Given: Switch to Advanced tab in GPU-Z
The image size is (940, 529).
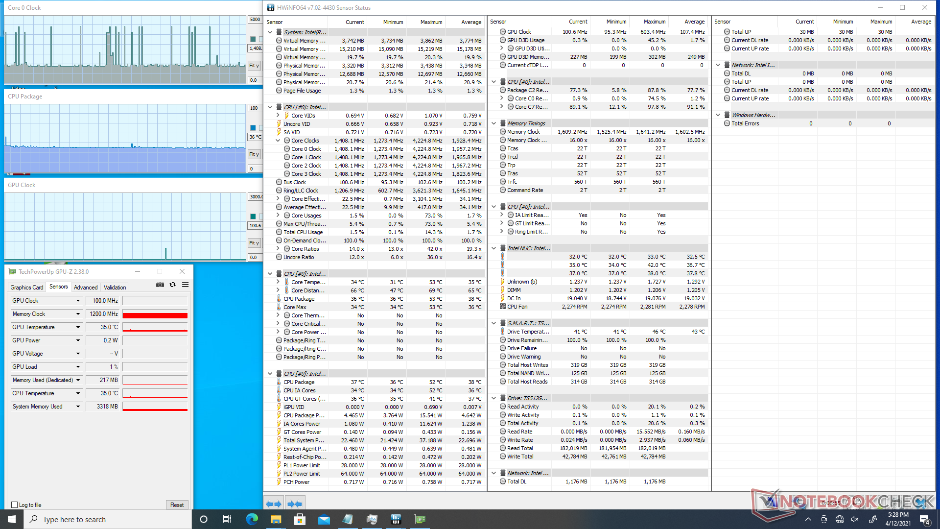Looking at the screenshot, I should pos(86,288).
